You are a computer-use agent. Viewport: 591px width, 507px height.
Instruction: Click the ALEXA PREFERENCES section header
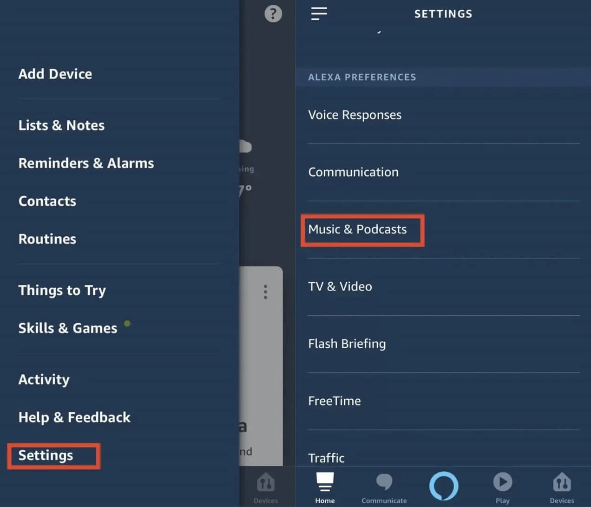(362, 77)
